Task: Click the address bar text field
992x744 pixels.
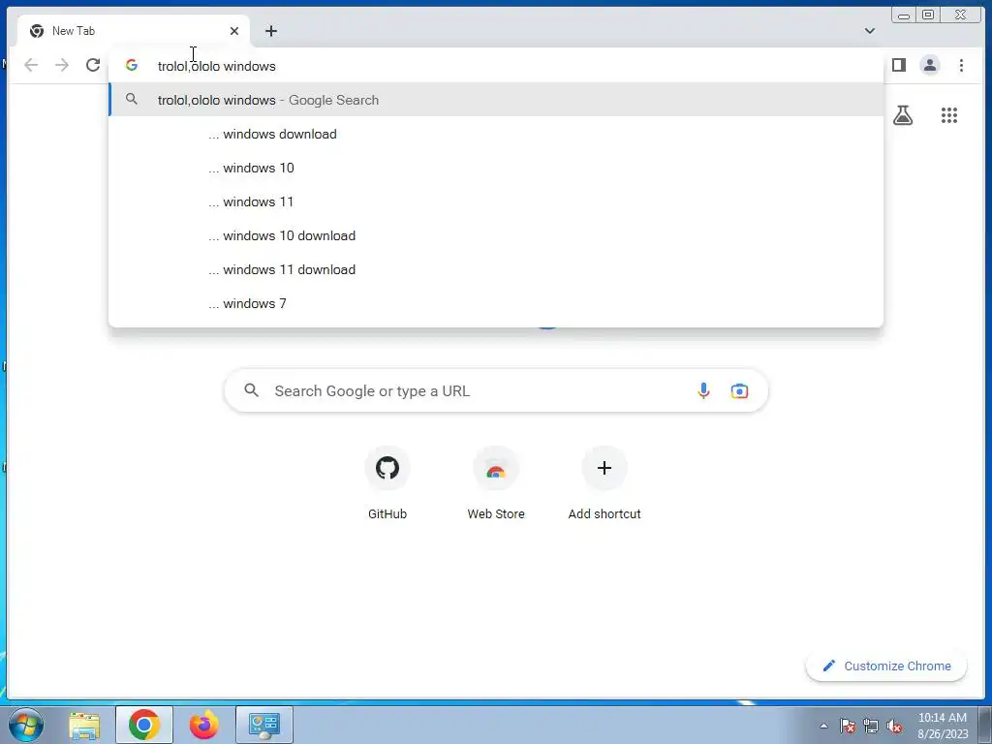Action: (496, 66)
